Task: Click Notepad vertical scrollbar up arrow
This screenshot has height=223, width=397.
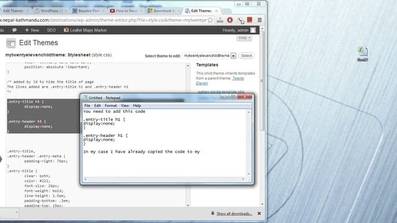Action: [249, 111]
